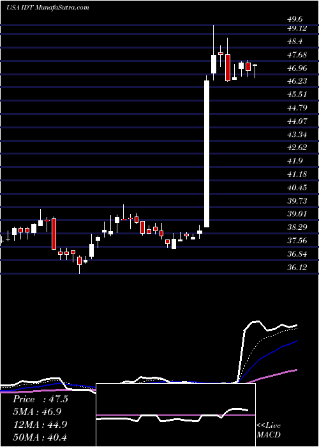Click the 41.18 price axis label

click(297, 174)
